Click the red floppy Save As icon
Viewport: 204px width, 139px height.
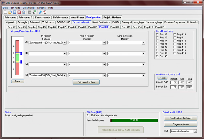[x=19, y=12]
